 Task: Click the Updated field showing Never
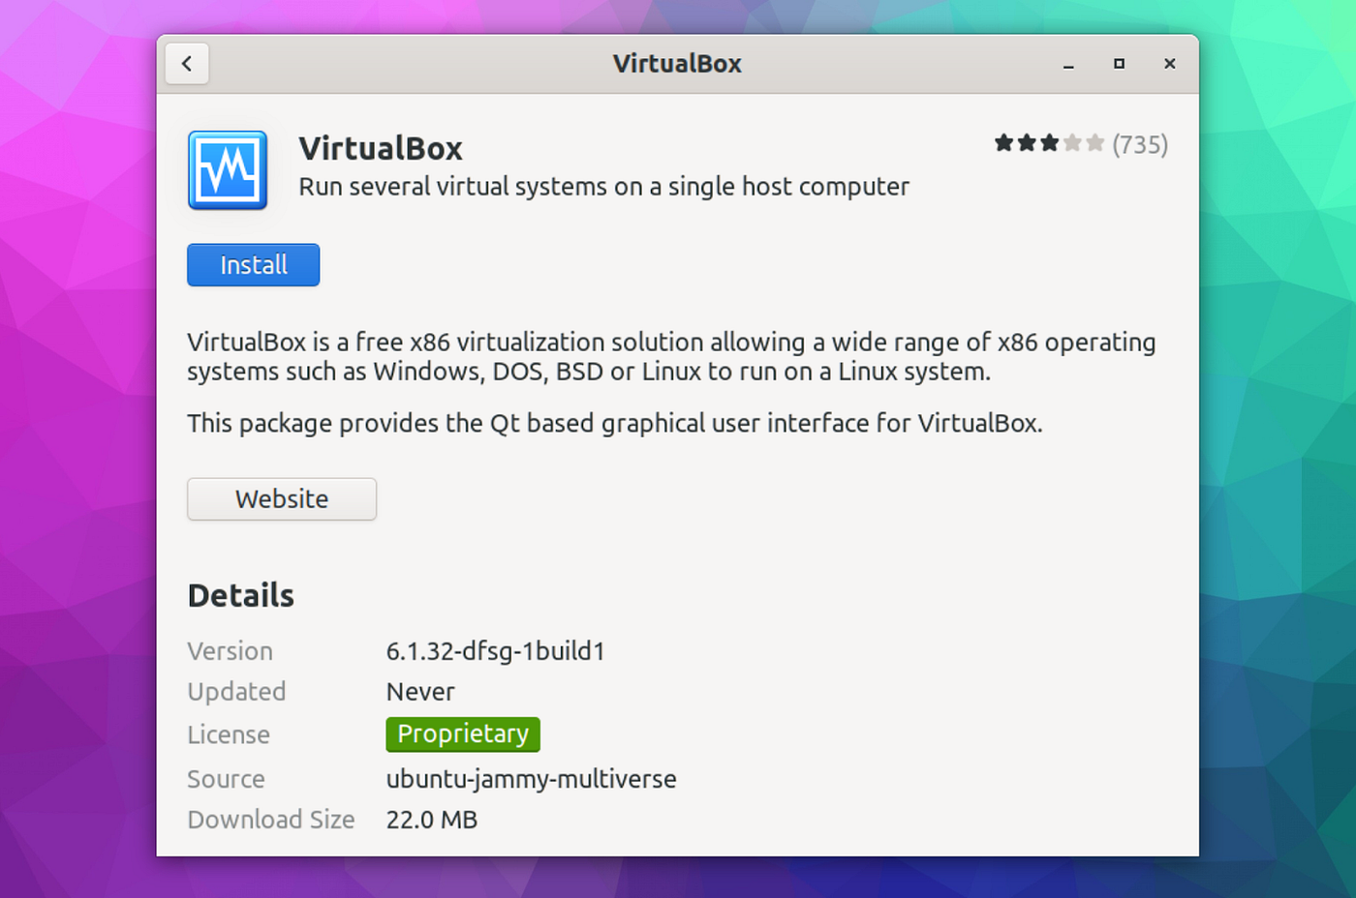pos(419,691)
